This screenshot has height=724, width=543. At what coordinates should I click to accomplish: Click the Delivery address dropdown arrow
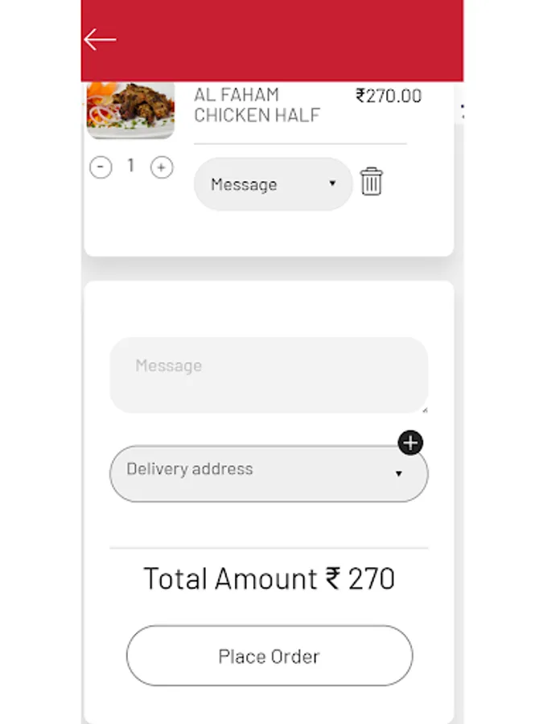(x=398, y=474)
